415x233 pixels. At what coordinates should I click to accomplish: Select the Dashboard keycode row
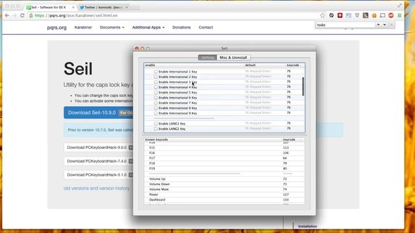(x=224, y=200)
